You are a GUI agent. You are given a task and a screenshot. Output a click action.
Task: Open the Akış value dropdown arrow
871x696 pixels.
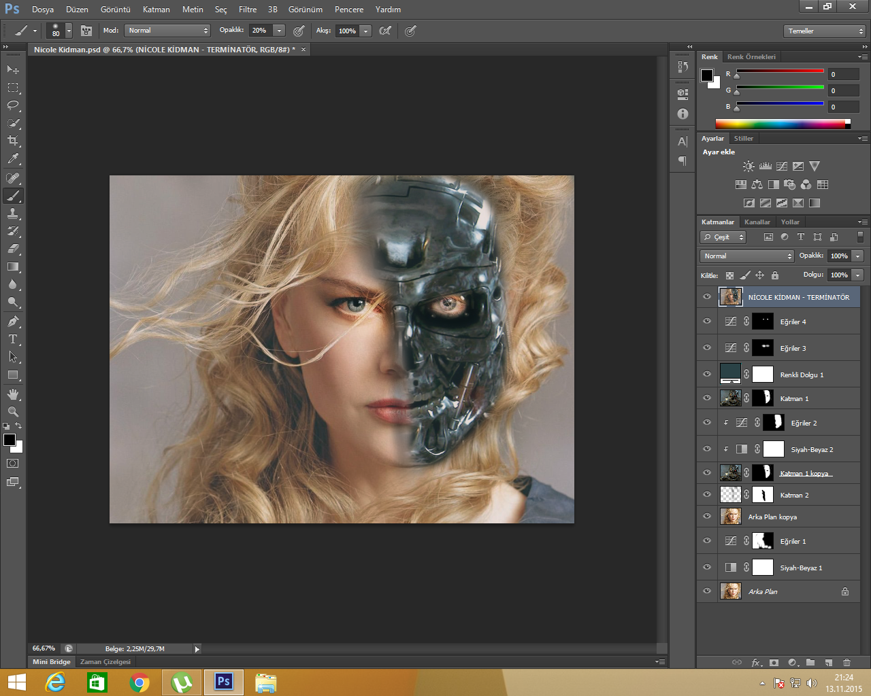365,31
